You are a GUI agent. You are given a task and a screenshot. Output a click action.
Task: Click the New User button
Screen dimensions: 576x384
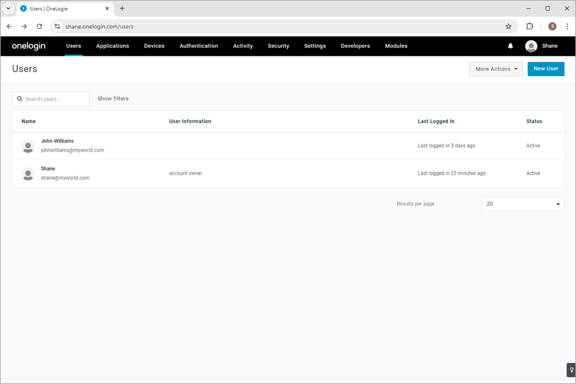(546, 69)
